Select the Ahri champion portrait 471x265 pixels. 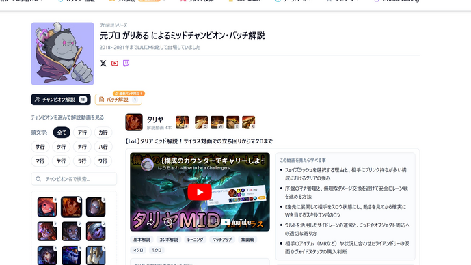tap(47, 255)
